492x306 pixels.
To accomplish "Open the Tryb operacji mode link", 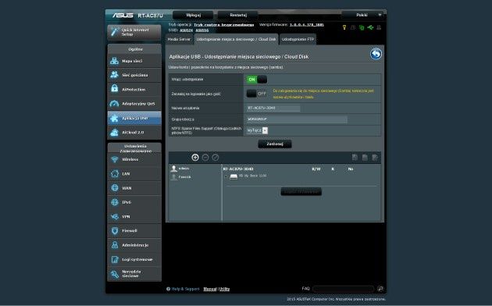I will pos(223,25).
